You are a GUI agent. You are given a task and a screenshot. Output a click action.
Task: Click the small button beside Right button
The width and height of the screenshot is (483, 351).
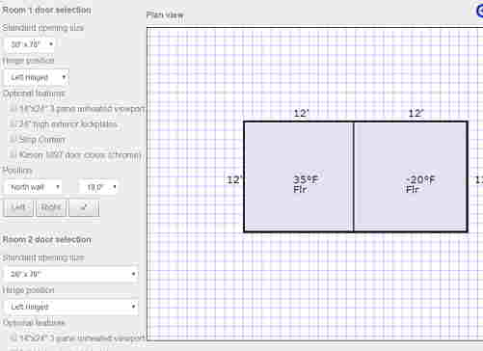[84, 207]
